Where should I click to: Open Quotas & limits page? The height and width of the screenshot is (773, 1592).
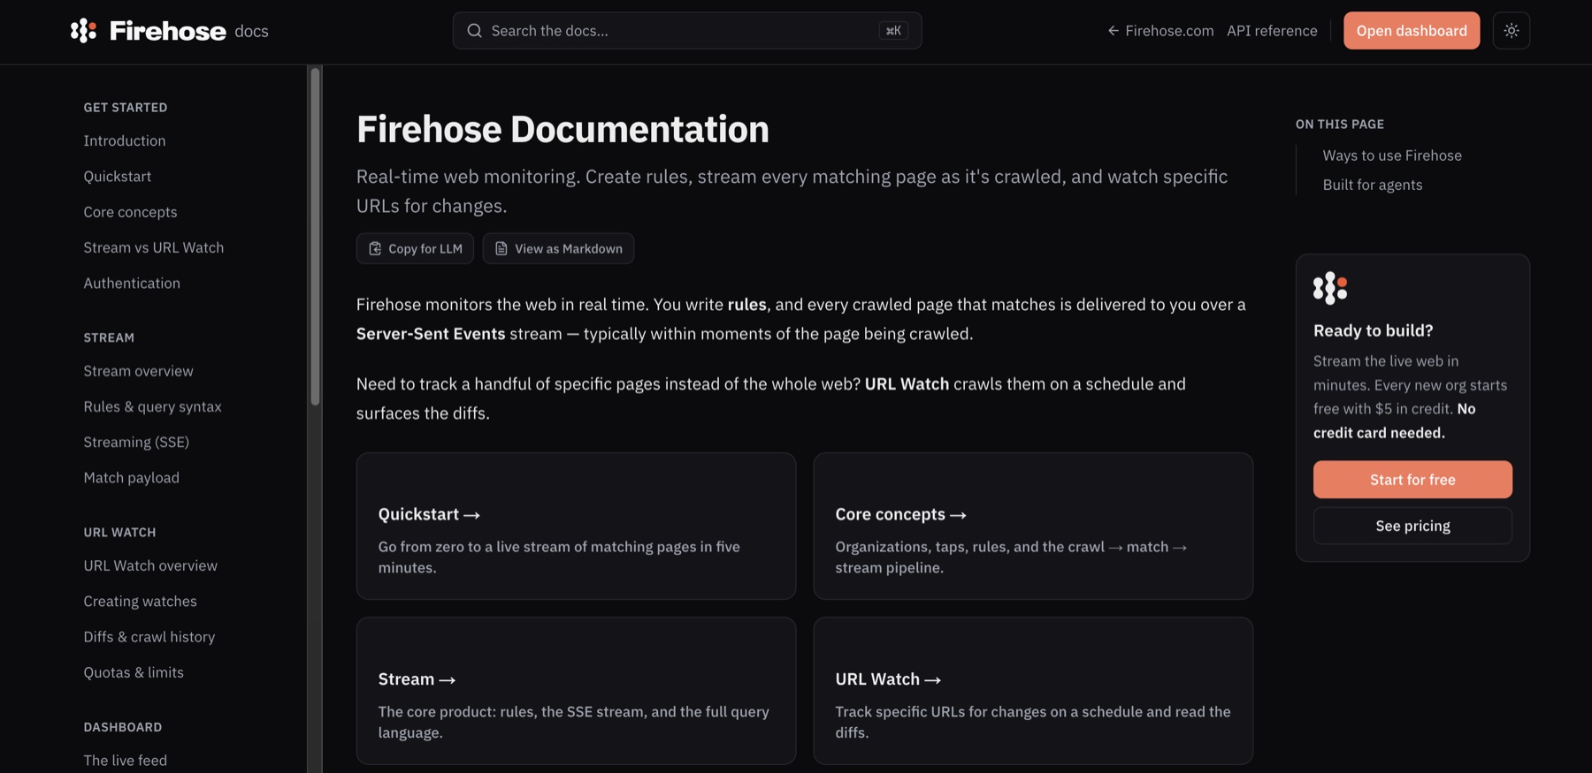click(134, 672)
